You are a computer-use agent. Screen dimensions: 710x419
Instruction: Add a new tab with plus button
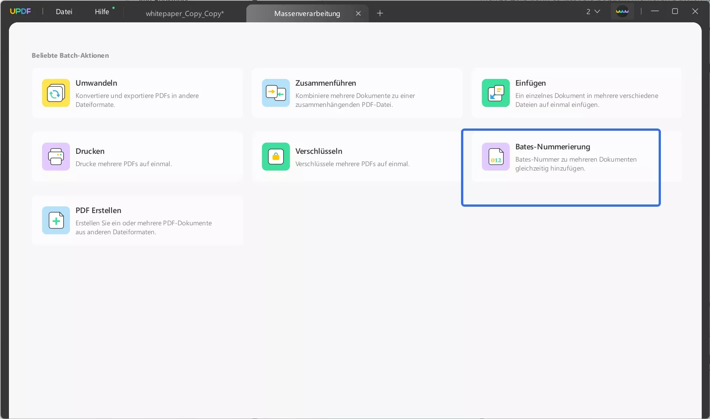tap(380, 13)
